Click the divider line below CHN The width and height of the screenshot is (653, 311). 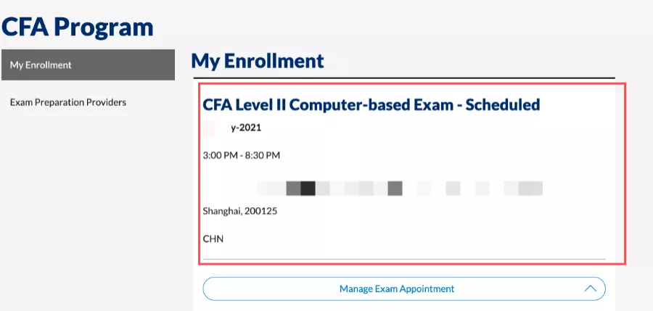[x=403, y=259]
